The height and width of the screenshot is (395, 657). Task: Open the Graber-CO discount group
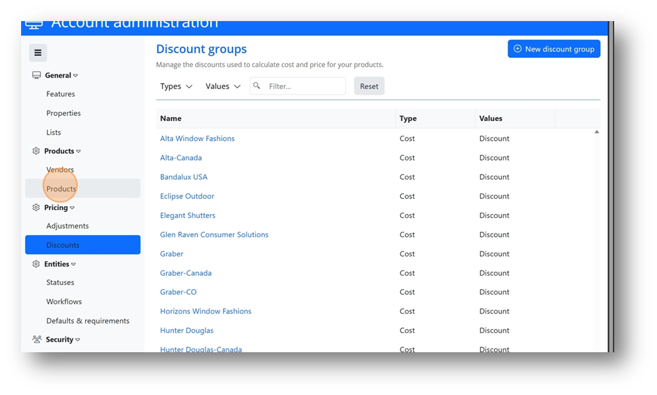[178, 292]
